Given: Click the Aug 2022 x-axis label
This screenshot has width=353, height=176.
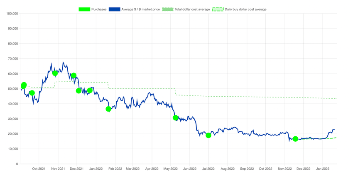Looking at the screenshot, I should pyautogui.click(x=228, y=169).
